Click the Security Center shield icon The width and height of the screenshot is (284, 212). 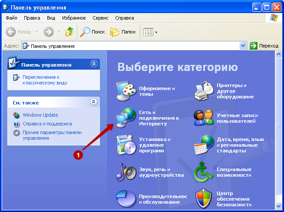[204, 199]
